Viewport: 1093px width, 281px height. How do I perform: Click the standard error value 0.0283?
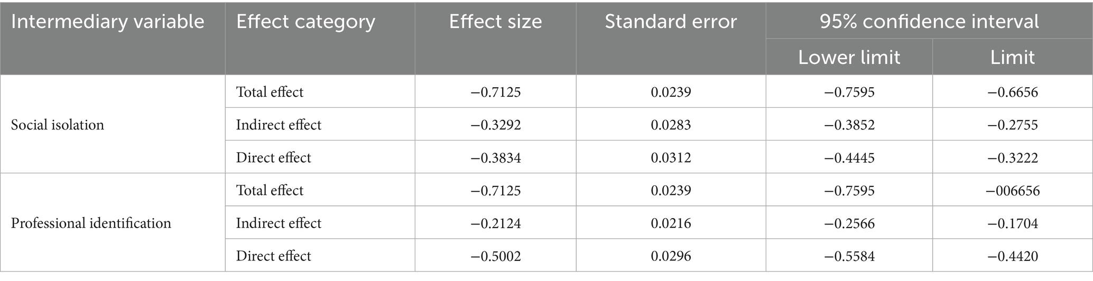(x=670, y=125)
